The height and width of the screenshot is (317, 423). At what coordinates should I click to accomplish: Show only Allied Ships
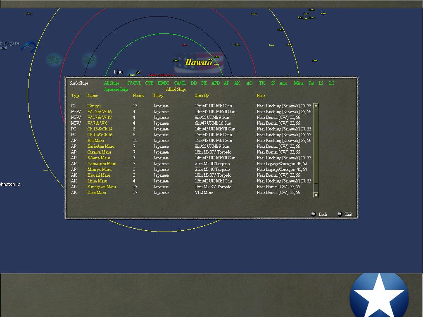176,89
